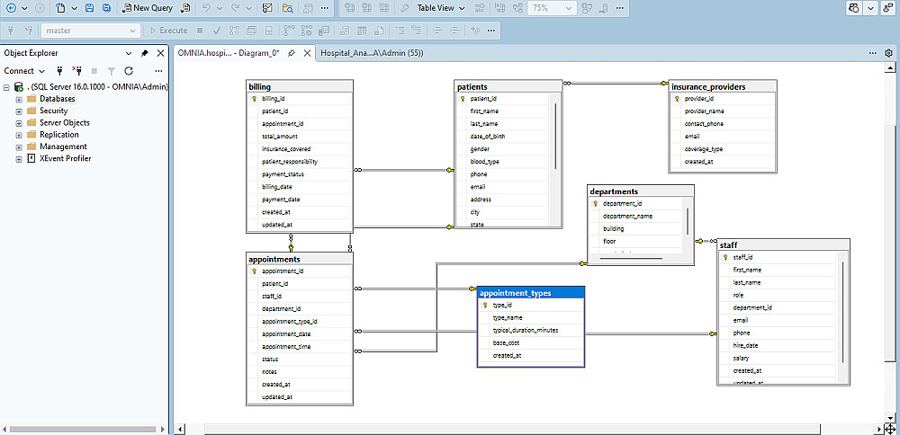Screen dimensions: 900x435
Task: Click the Find in Files icon
Action: pos(288,8)
